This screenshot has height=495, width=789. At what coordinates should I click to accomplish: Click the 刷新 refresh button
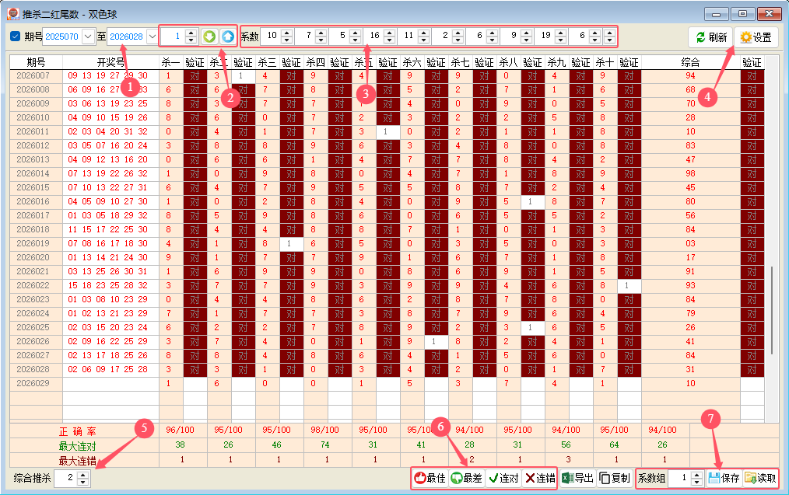coord(710,37)
